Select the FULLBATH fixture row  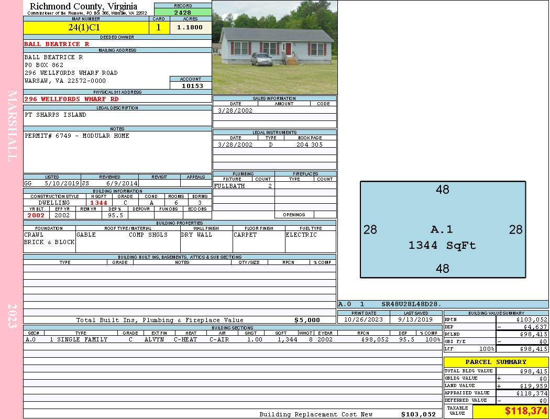244,186
